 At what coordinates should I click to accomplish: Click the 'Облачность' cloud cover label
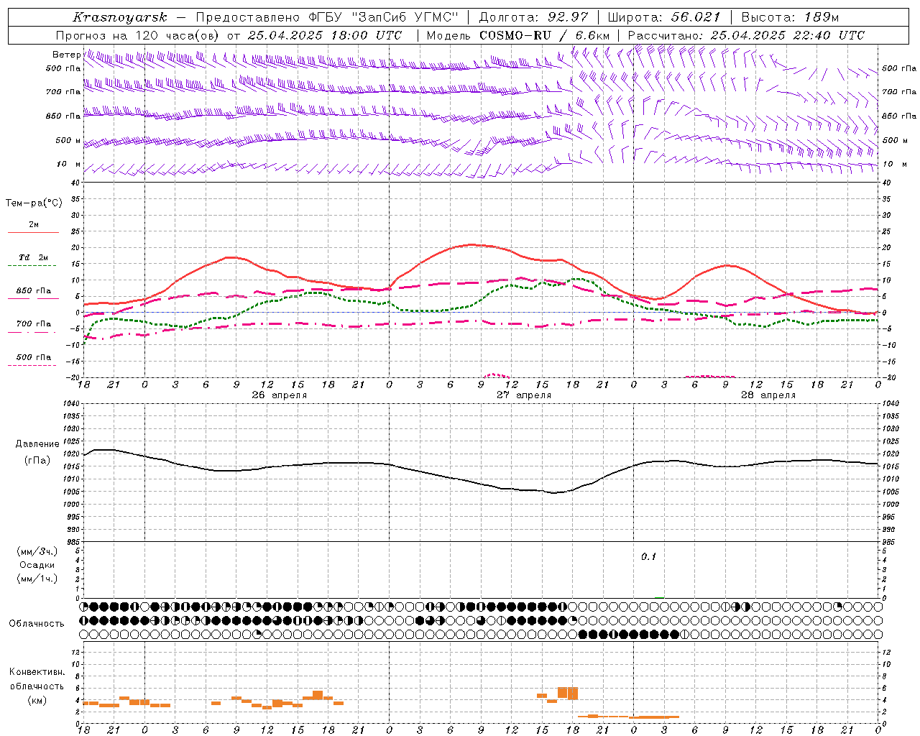tap(37, 624)
